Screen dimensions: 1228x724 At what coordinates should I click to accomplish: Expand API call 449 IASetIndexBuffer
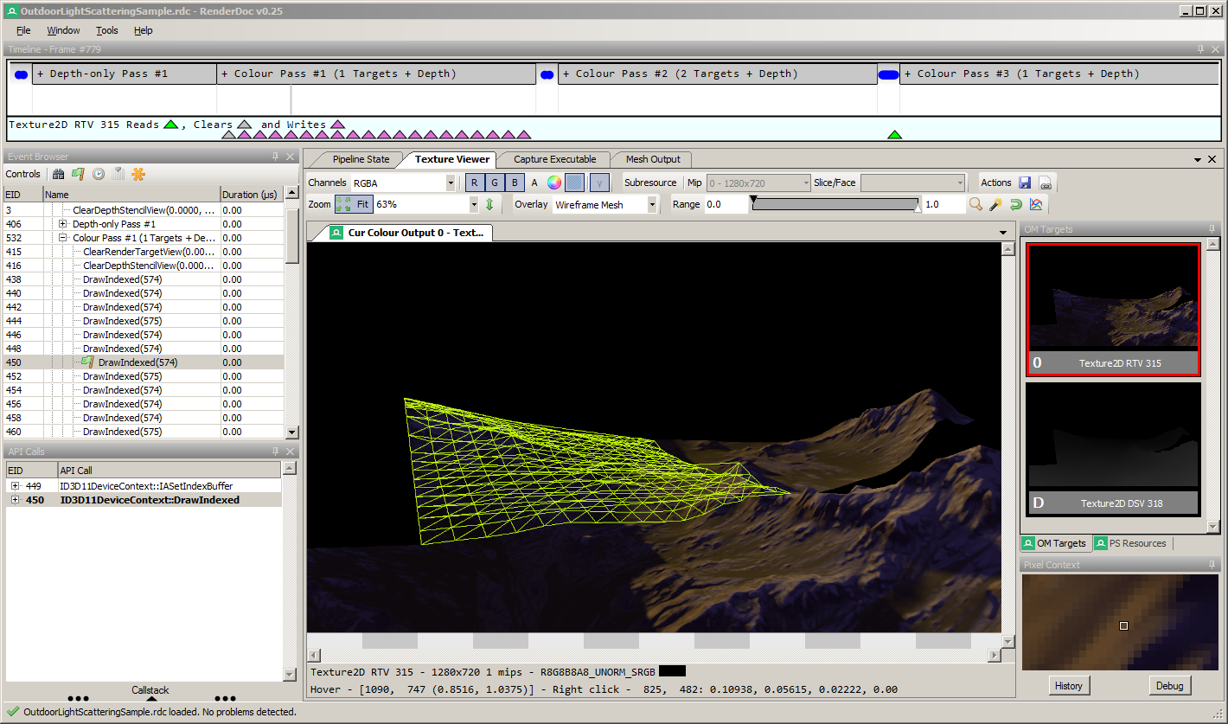pos(15,486)
